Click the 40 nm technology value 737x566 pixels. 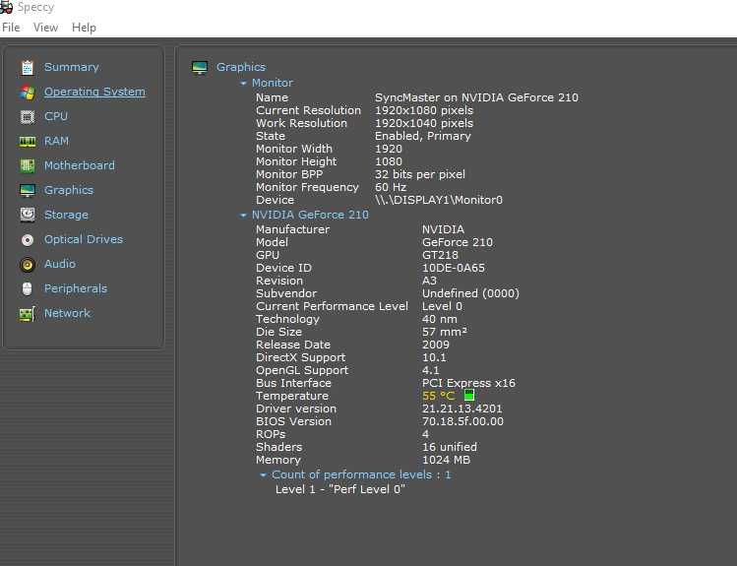point(440,319)
